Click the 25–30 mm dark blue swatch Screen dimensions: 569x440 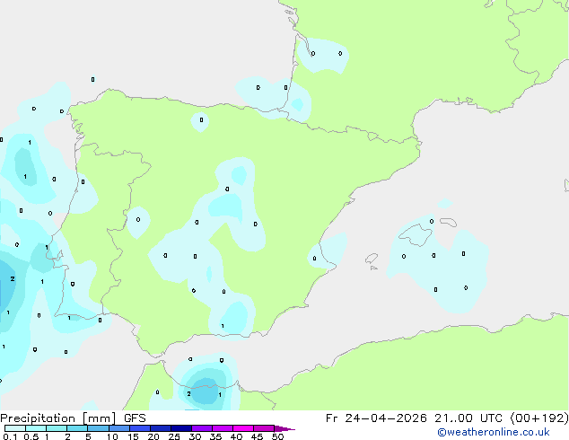(181, 428)
